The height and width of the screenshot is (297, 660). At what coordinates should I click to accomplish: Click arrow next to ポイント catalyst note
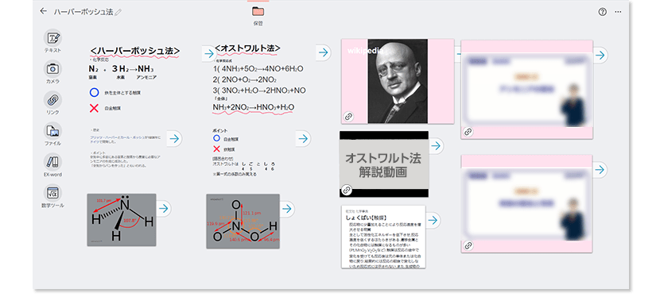pos(303,138)
